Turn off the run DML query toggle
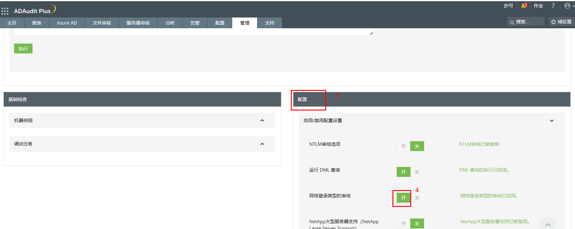575x229 pixels. (417, 172)
